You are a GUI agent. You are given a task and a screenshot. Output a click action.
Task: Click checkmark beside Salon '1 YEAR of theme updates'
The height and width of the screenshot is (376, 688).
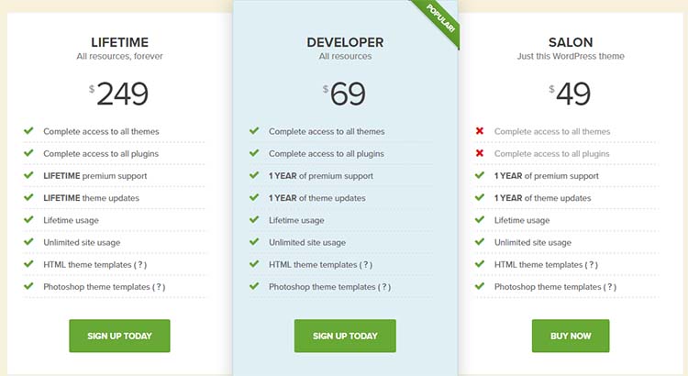point(480,197)
